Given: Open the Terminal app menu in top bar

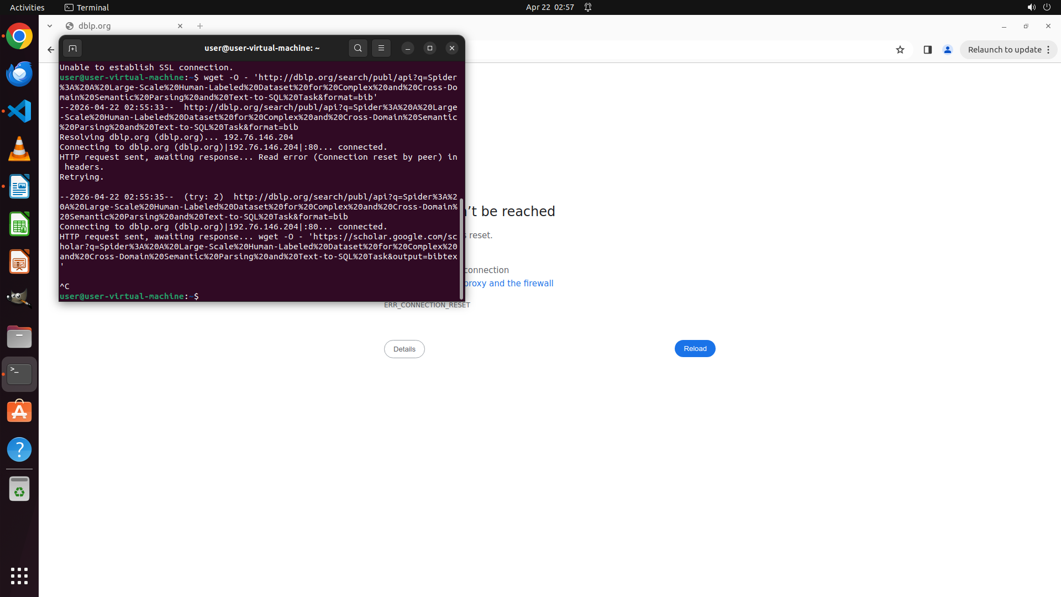Looking at the screenshot, I should (x=87, y=7).
